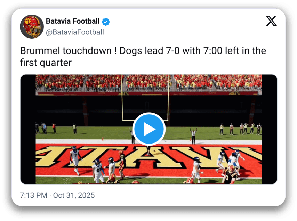
Task: Click the referee signaling touchdown
Action: pyautogui.click(x=193, y=136)
